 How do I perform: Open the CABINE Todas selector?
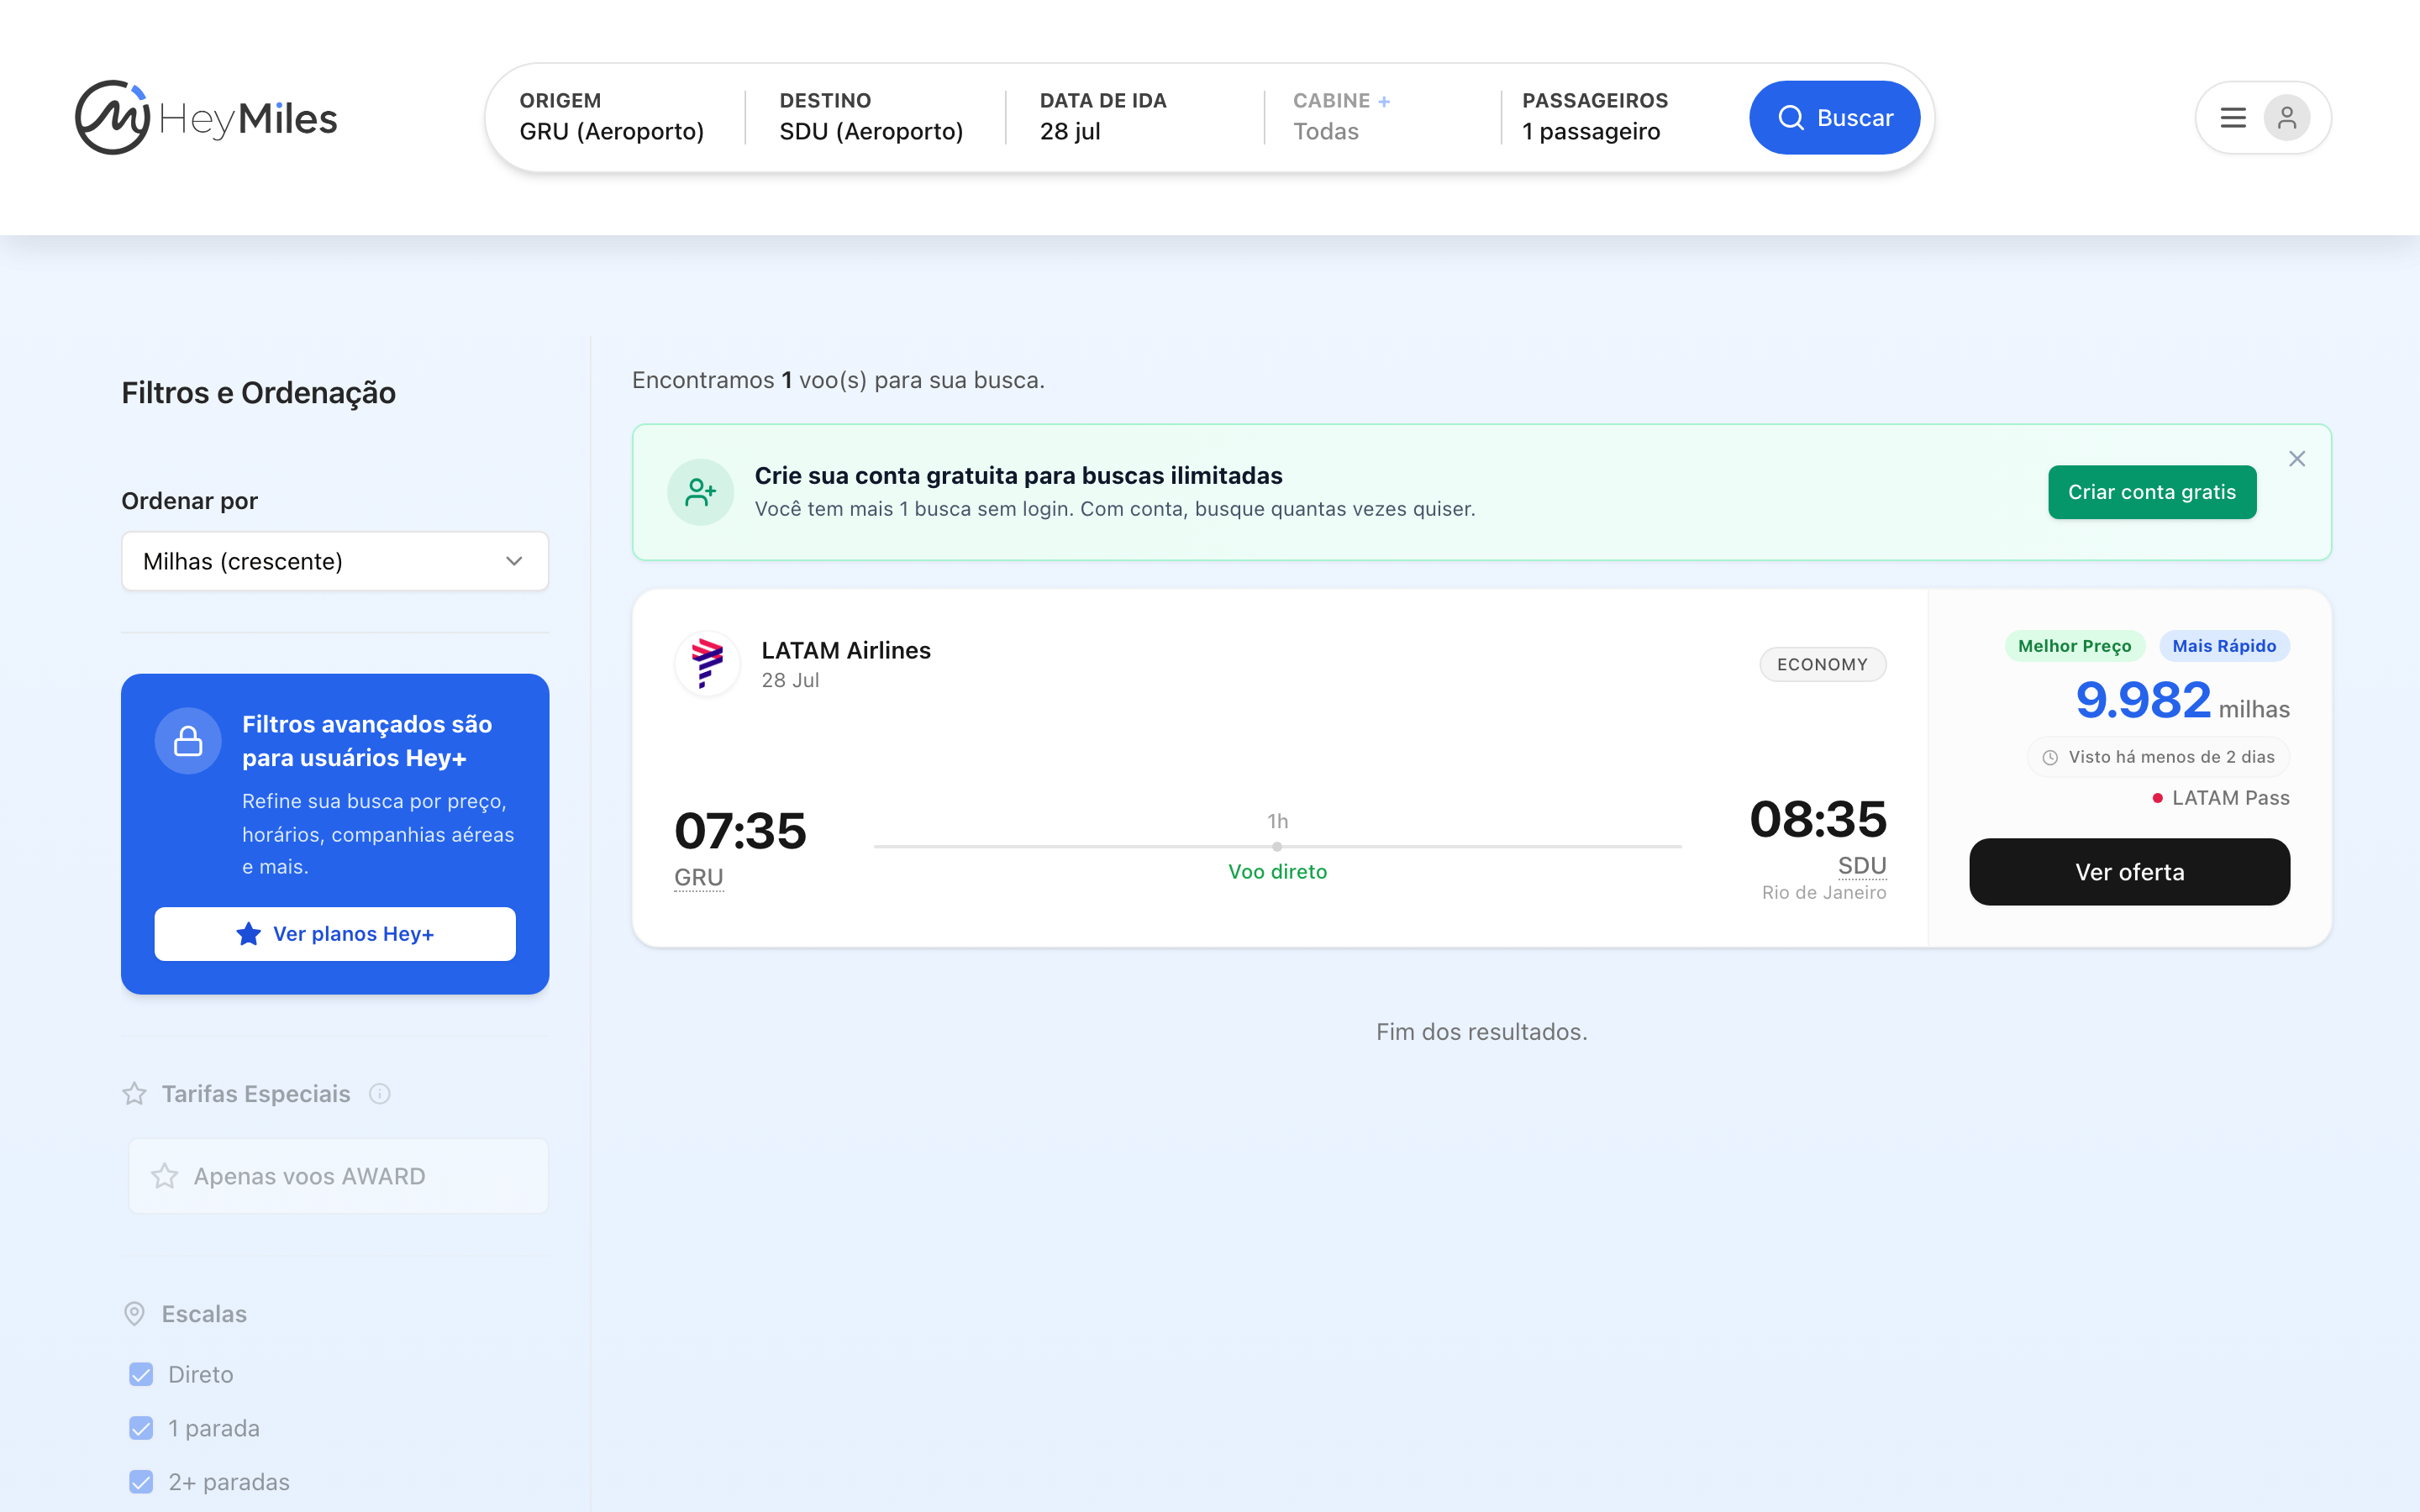[x=1341, y=117]
